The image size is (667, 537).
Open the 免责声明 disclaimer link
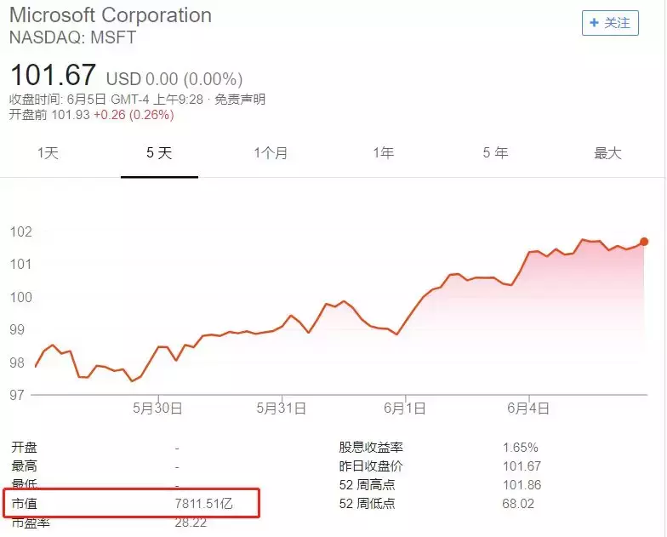[240, 100]
